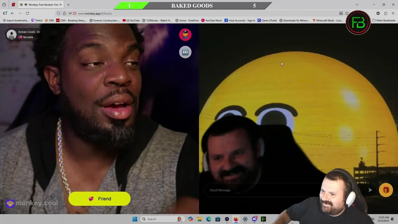Screen dimensions: 398x224
Task: Open CNN - Breaking News bookmark
Action: point(72,21)
